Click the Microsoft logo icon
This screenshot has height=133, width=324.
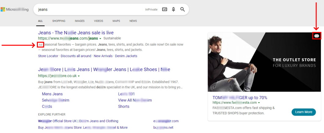pos(3,9)
